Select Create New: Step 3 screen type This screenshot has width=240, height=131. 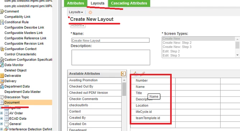point(199,47)
